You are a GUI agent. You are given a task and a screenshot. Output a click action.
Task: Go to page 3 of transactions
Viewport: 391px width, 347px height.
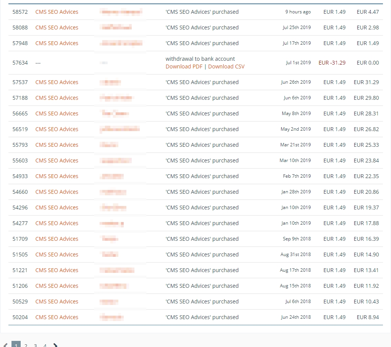click(35, 345)
